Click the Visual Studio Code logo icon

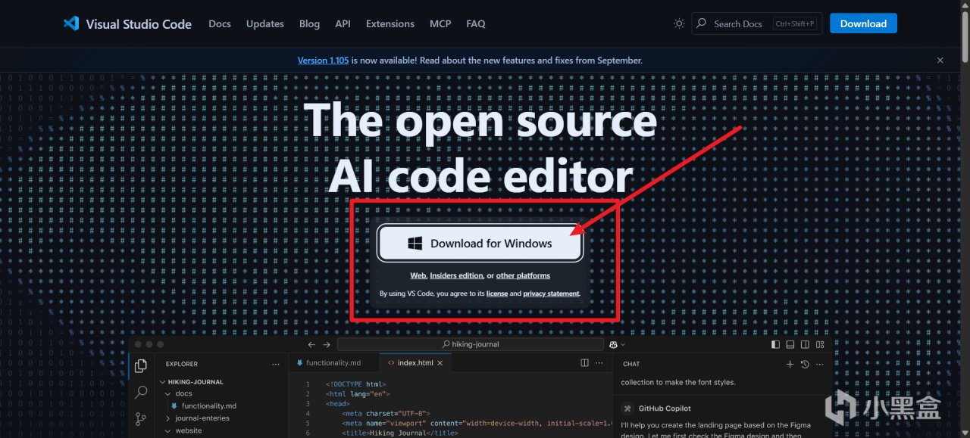point(71,23)
